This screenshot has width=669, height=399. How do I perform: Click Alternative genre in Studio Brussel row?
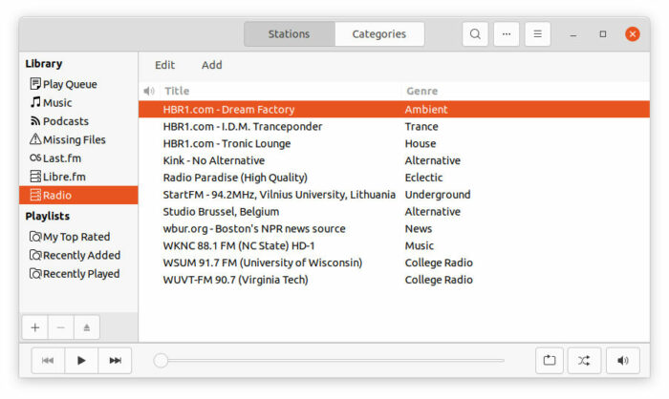433,212
